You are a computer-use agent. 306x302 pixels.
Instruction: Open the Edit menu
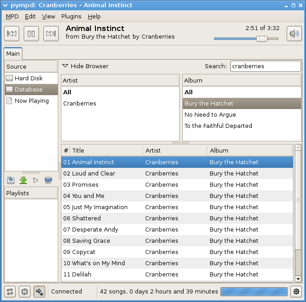pyautogui.click(x=30, y=17)
